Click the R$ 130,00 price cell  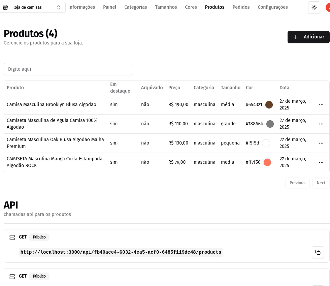[x=178, y=143]
